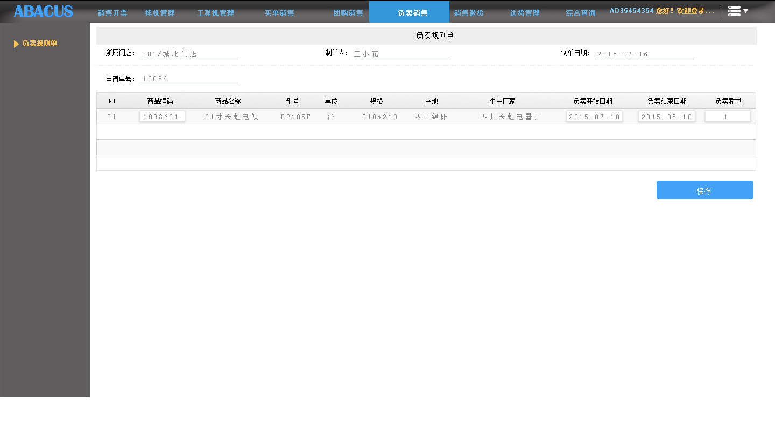Switch to 样机管理 tab
This screenshot has height=430, width=775.
click(x=160, y=13)
